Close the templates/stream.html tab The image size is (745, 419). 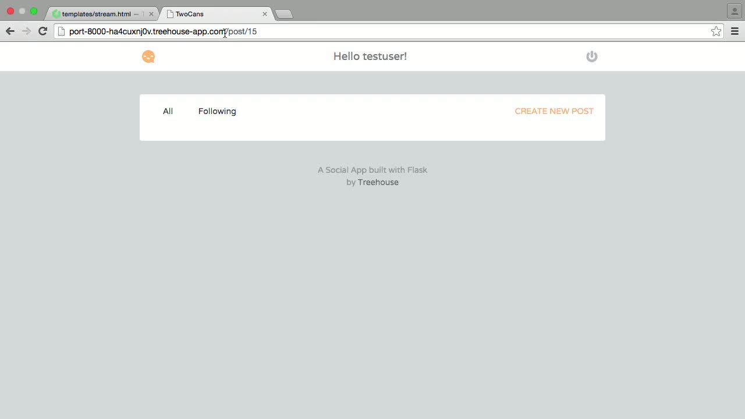[151, 14]
